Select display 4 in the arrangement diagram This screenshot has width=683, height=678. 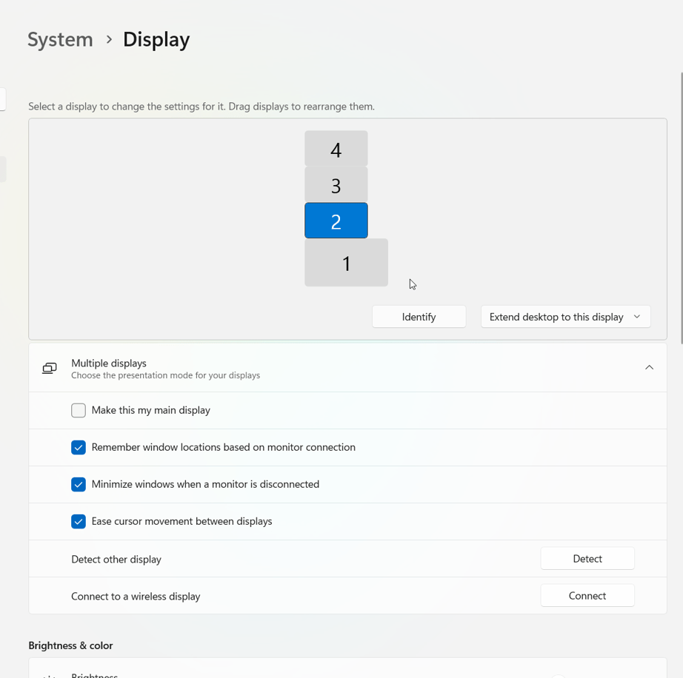pyautogui.click(x=336, y=148)
